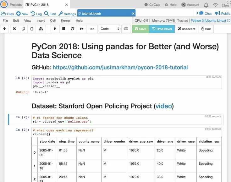Halt the notebook
The image size is (231, 182).
(206, 29)
